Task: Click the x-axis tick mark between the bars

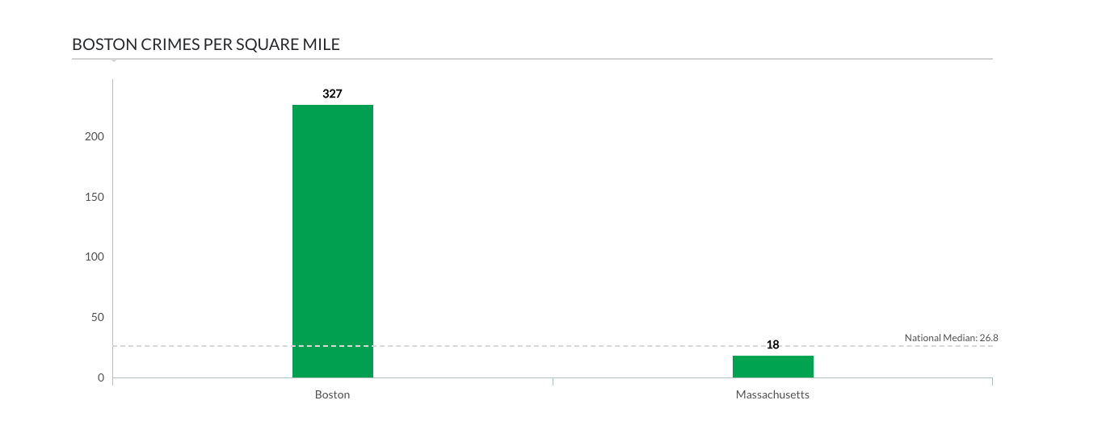Action: click(x=553, y=382)
